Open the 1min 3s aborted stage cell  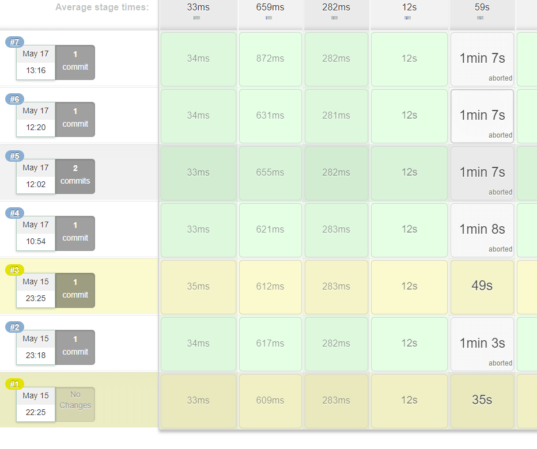[482, 344]
